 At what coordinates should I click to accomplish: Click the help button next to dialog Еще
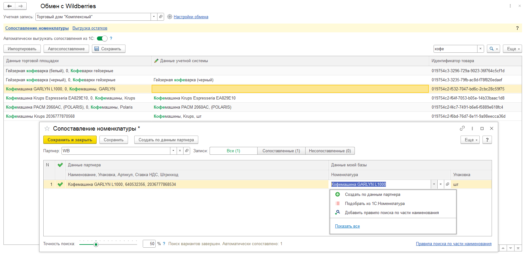[x=487, y=140]
